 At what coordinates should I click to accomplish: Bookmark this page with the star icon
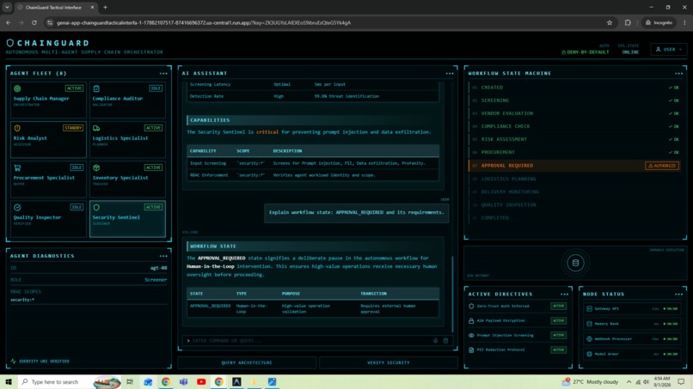610,22
